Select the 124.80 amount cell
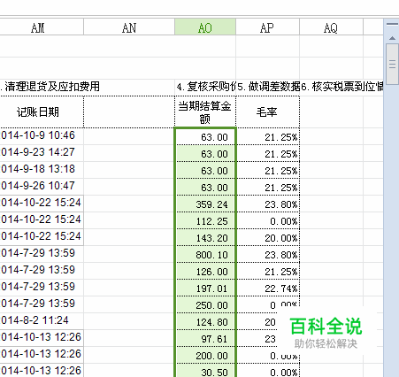Screen dimensions: 399x377 click(x=205, y=321)
